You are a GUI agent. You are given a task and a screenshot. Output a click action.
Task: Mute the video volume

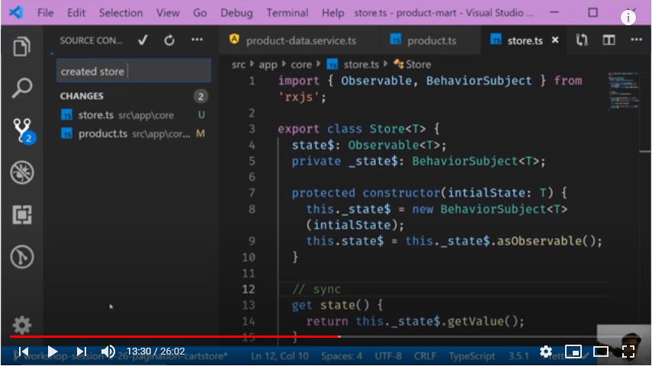(x=108, y=352)
